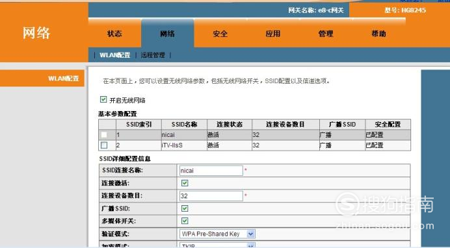Toggle the 多媒体开关 checkbox
The height and width of the screenshot is (248, 450).
tap(185, 221)
